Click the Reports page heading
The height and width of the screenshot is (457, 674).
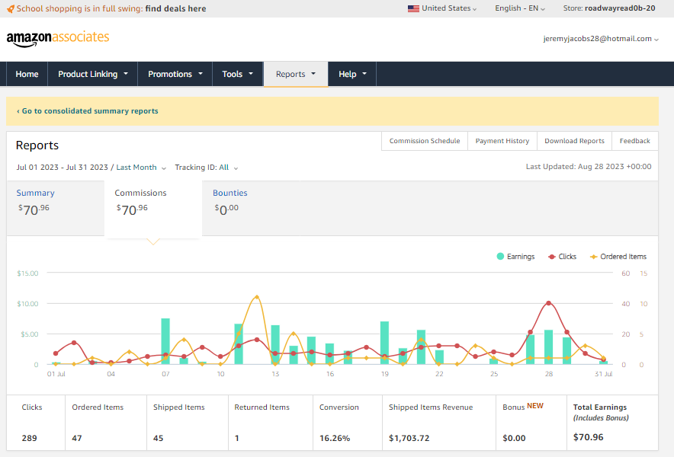(x=37, y=145)
